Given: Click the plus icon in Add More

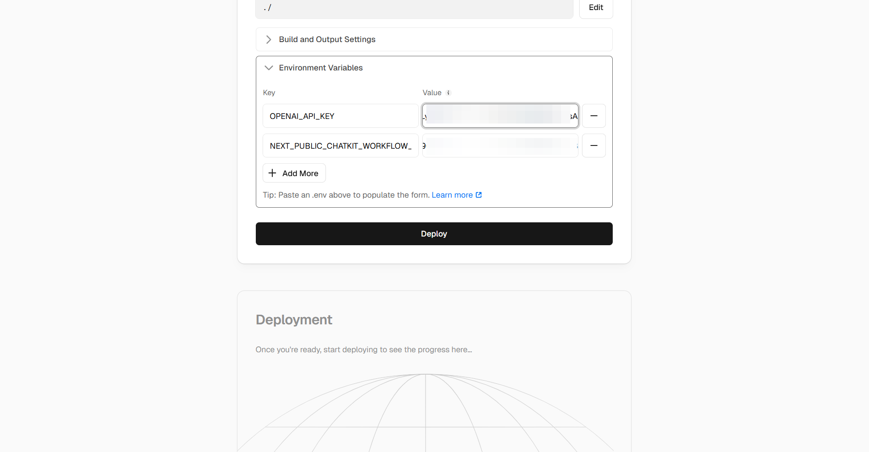Looking at the screenshot, I should pyautogui.click(x=272, y=173).
